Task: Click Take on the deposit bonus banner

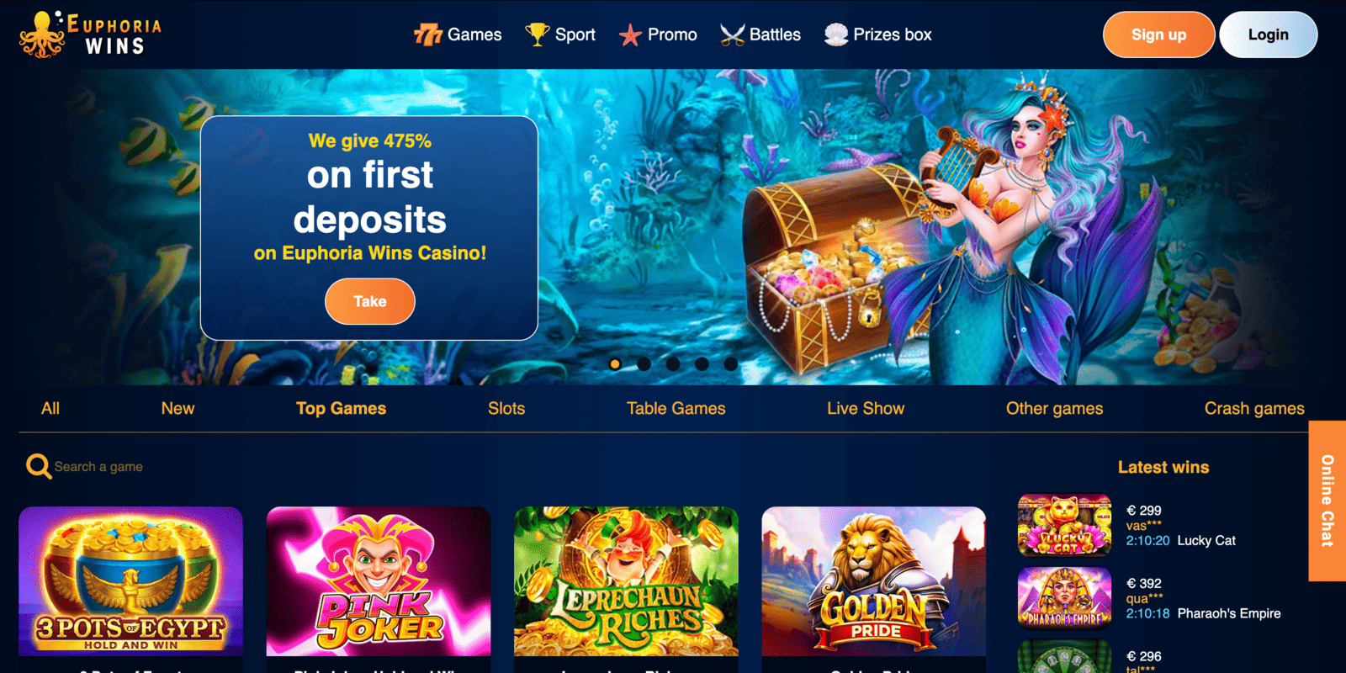Action: pyautogui.click(x=370, y=301)
